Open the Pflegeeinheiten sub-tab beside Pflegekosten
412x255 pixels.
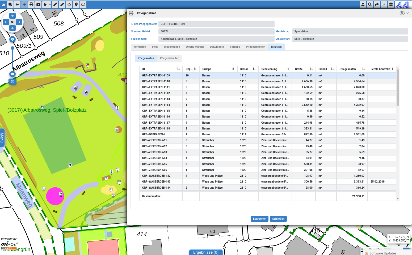pyautogui.click(x=169, y=58)
